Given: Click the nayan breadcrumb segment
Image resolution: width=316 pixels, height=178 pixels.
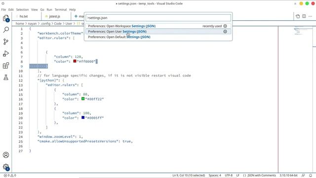Looking at the screenshot, I should point(32,24).
